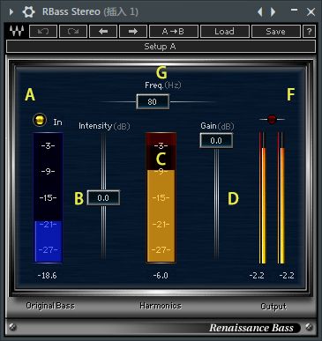Click the left -2.2 output peak value

coord(257,276)
